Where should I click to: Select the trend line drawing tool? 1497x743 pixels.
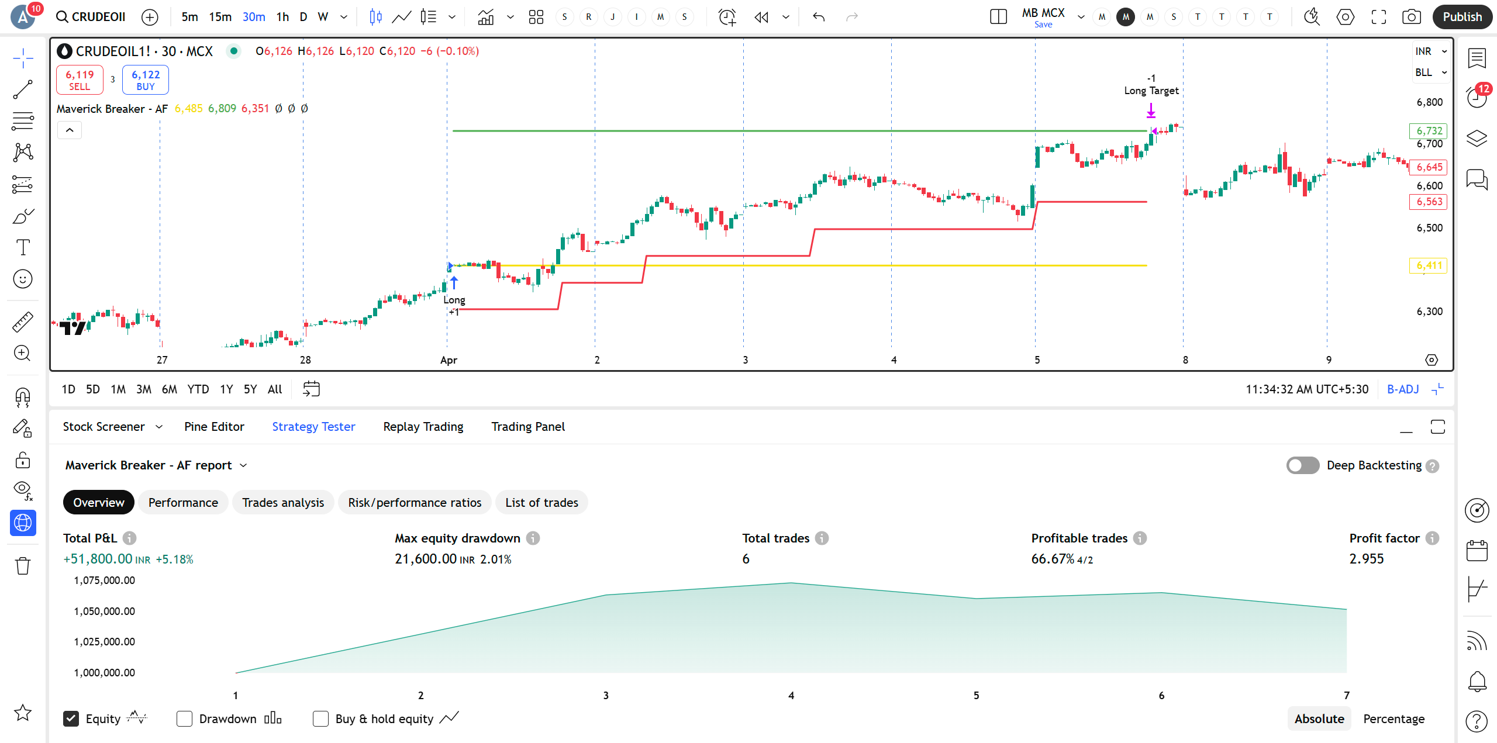(23, 89)
